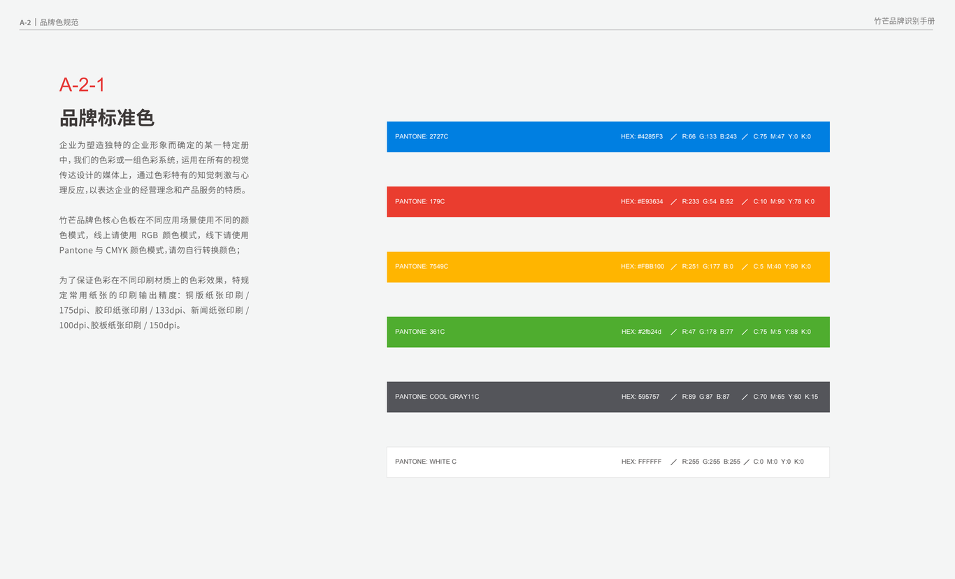The height and width of the screenshot is (579, 955).
Task: Click the PANTONE WHITE C color bar
Action: pos(608,462)
